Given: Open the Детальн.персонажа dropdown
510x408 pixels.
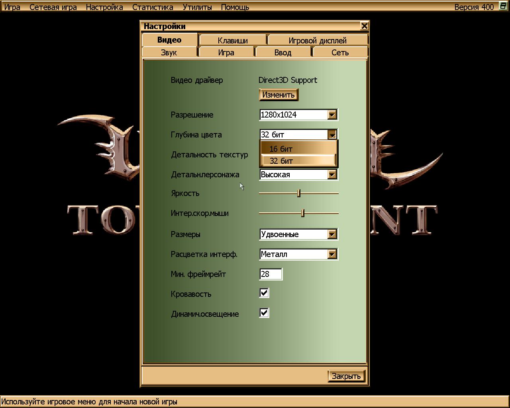Looking at the screenshot, I should (x=332, y=175).
